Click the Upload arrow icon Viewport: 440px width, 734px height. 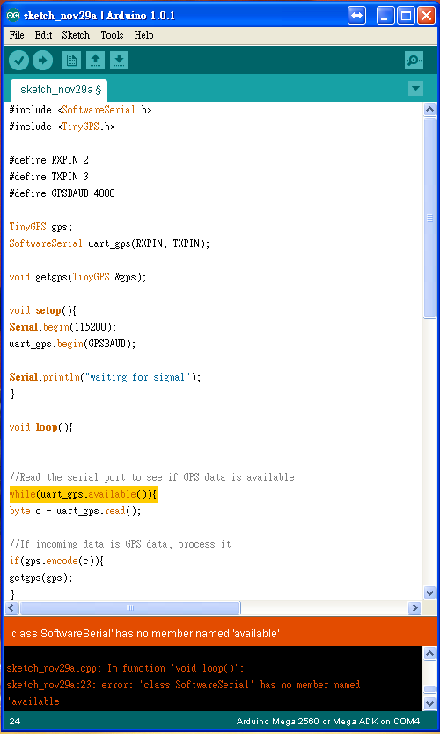42,61
